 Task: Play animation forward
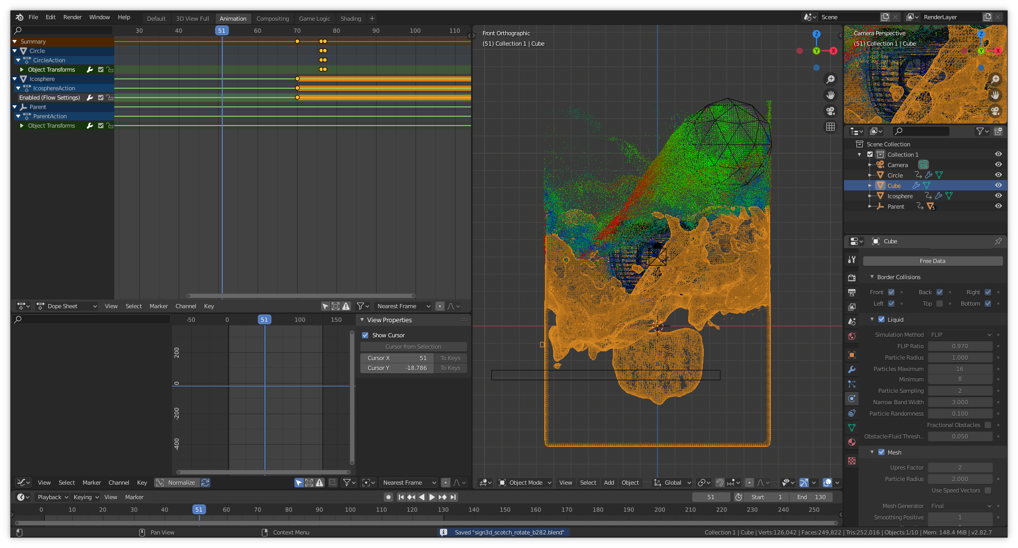tap(432, 497)
